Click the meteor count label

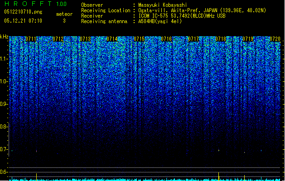pos(64,14)
